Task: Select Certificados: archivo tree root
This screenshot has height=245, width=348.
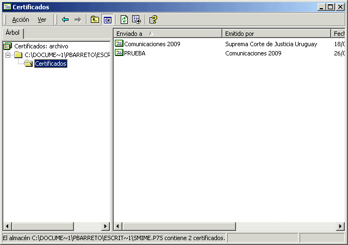Action: coord(41,46)
